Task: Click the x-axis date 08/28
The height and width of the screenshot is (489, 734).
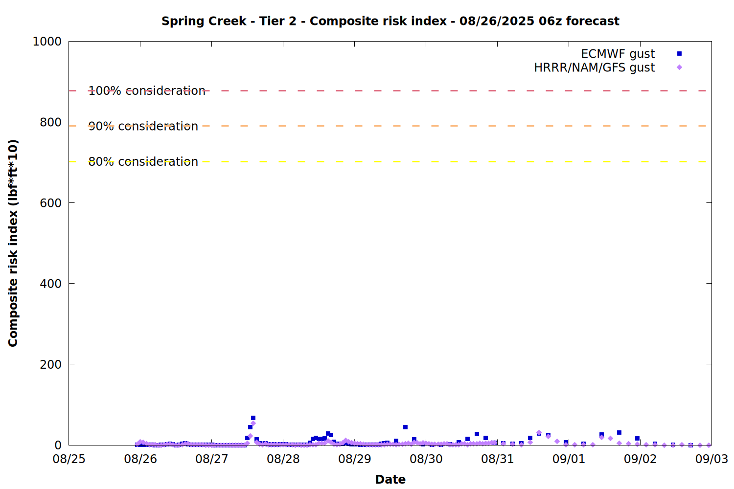Action: click(283, 459)
